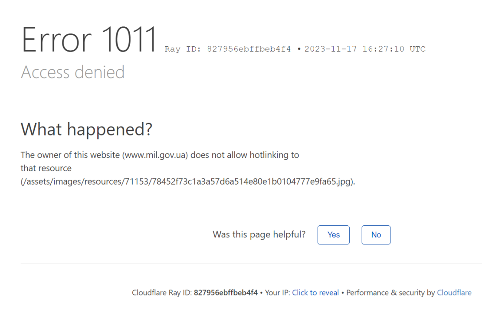Screen dimensions: 482x312
Task: Click the 'Your IP:' footer label
Action: [x=278, y=293]
